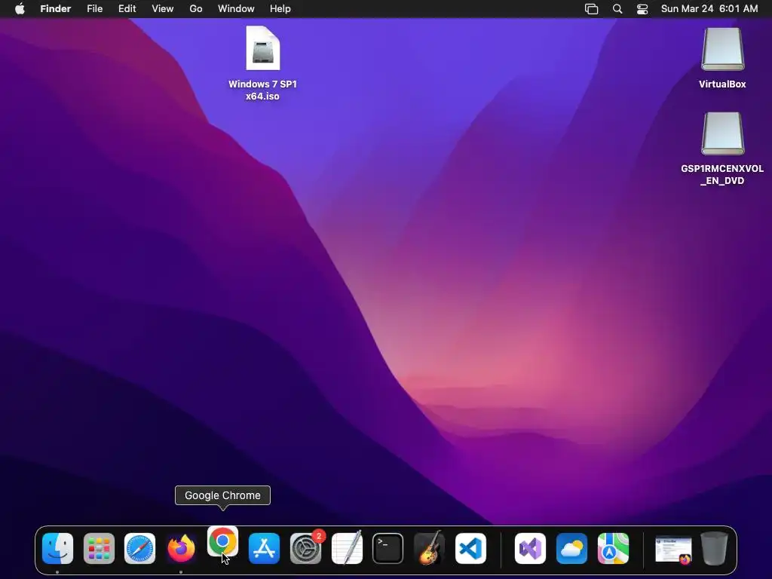Launch Maps from the Dock

613,549
